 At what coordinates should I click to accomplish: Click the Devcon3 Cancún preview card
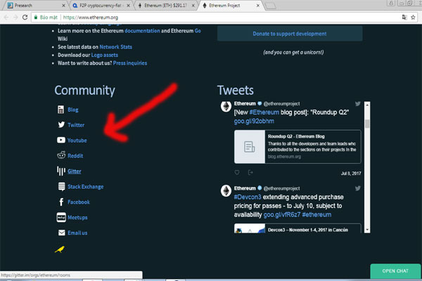pos(298,228)
